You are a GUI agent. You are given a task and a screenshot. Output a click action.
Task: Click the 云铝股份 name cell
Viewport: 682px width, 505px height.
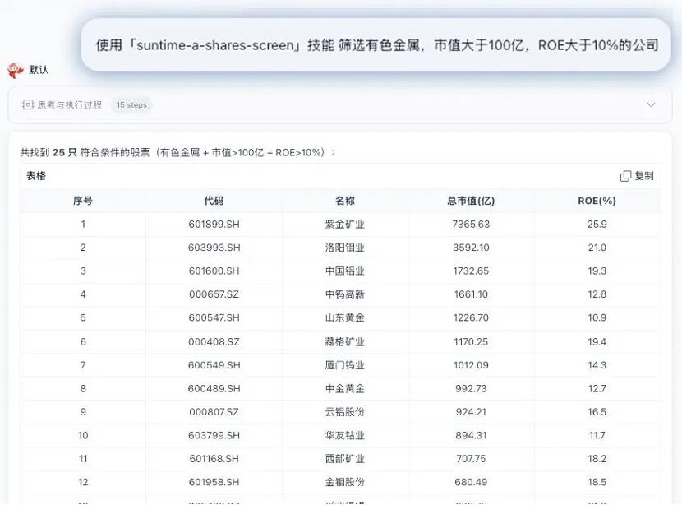pyautogui.click(x=345, y=412)
